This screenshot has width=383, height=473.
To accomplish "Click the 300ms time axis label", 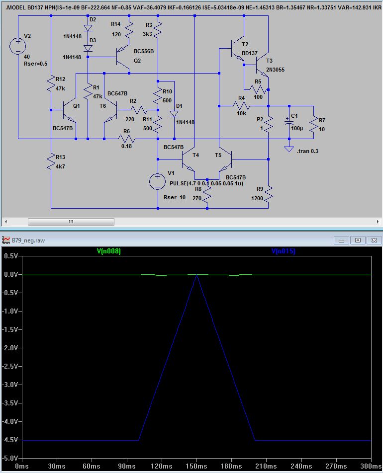I will [x=371, y=467].
